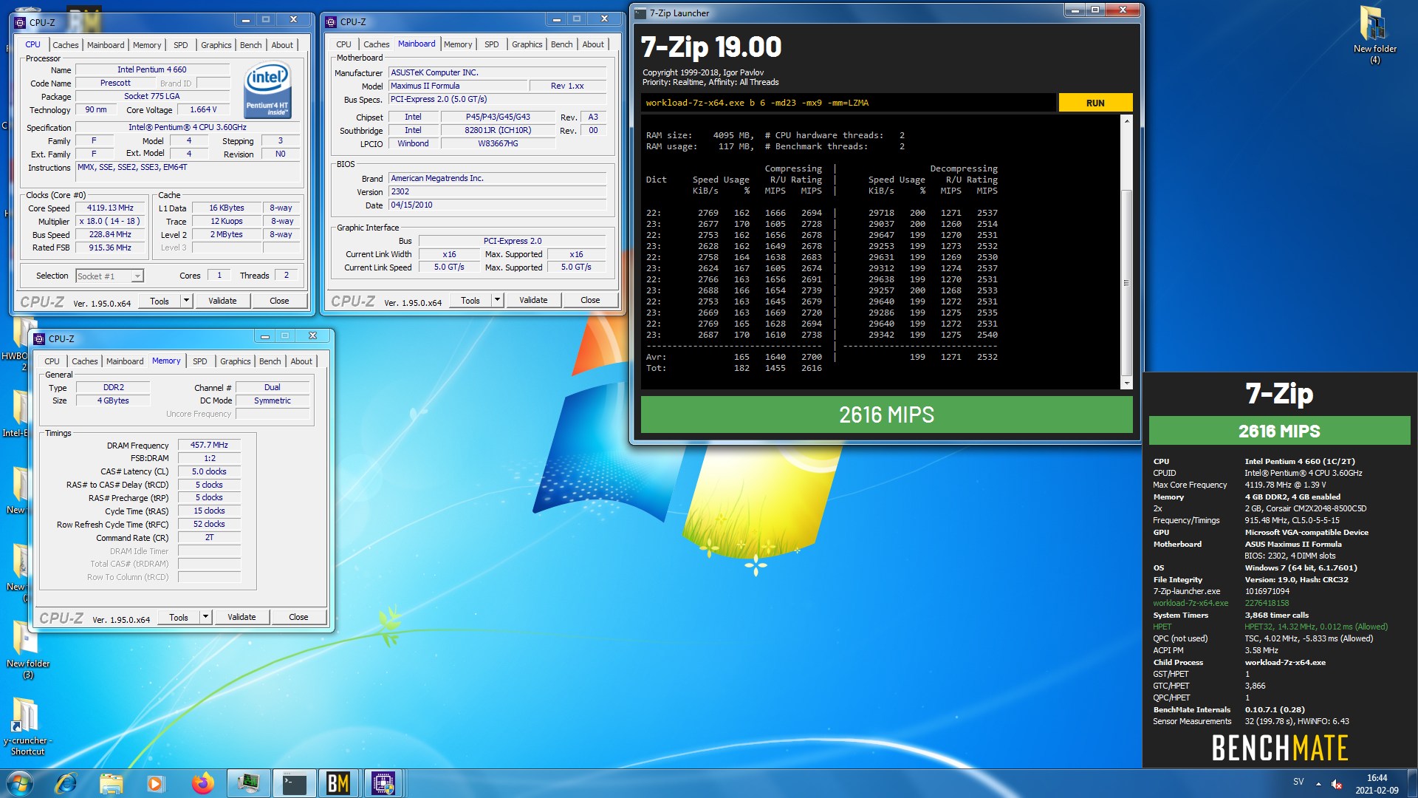
Task: Open Windows Media Player taskbar icon
Action: (x=155, y=783)
